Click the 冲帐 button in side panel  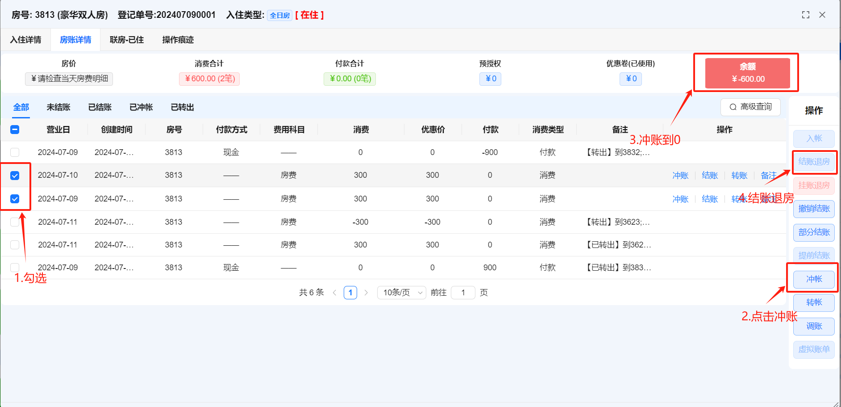click(x=813, y=279)
